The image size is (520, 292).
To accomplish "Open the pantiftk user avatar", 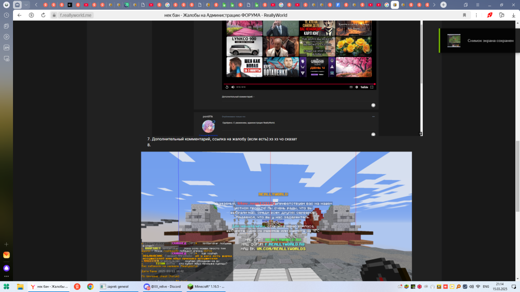I will (209, 127).
